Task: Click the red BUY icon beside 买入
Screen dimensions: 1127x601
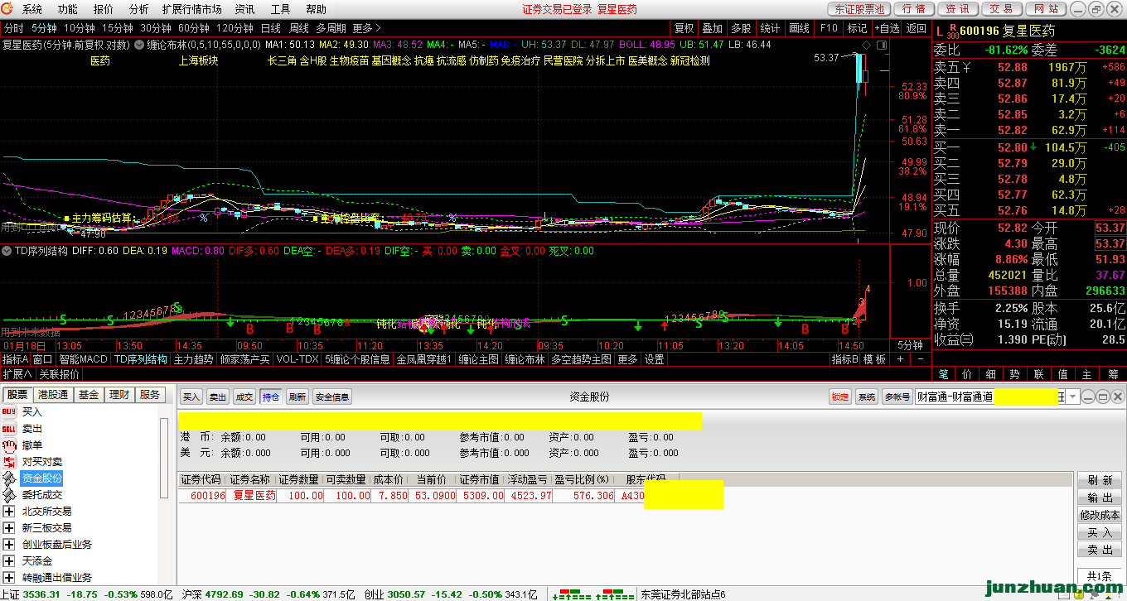Action: (10, 411)
